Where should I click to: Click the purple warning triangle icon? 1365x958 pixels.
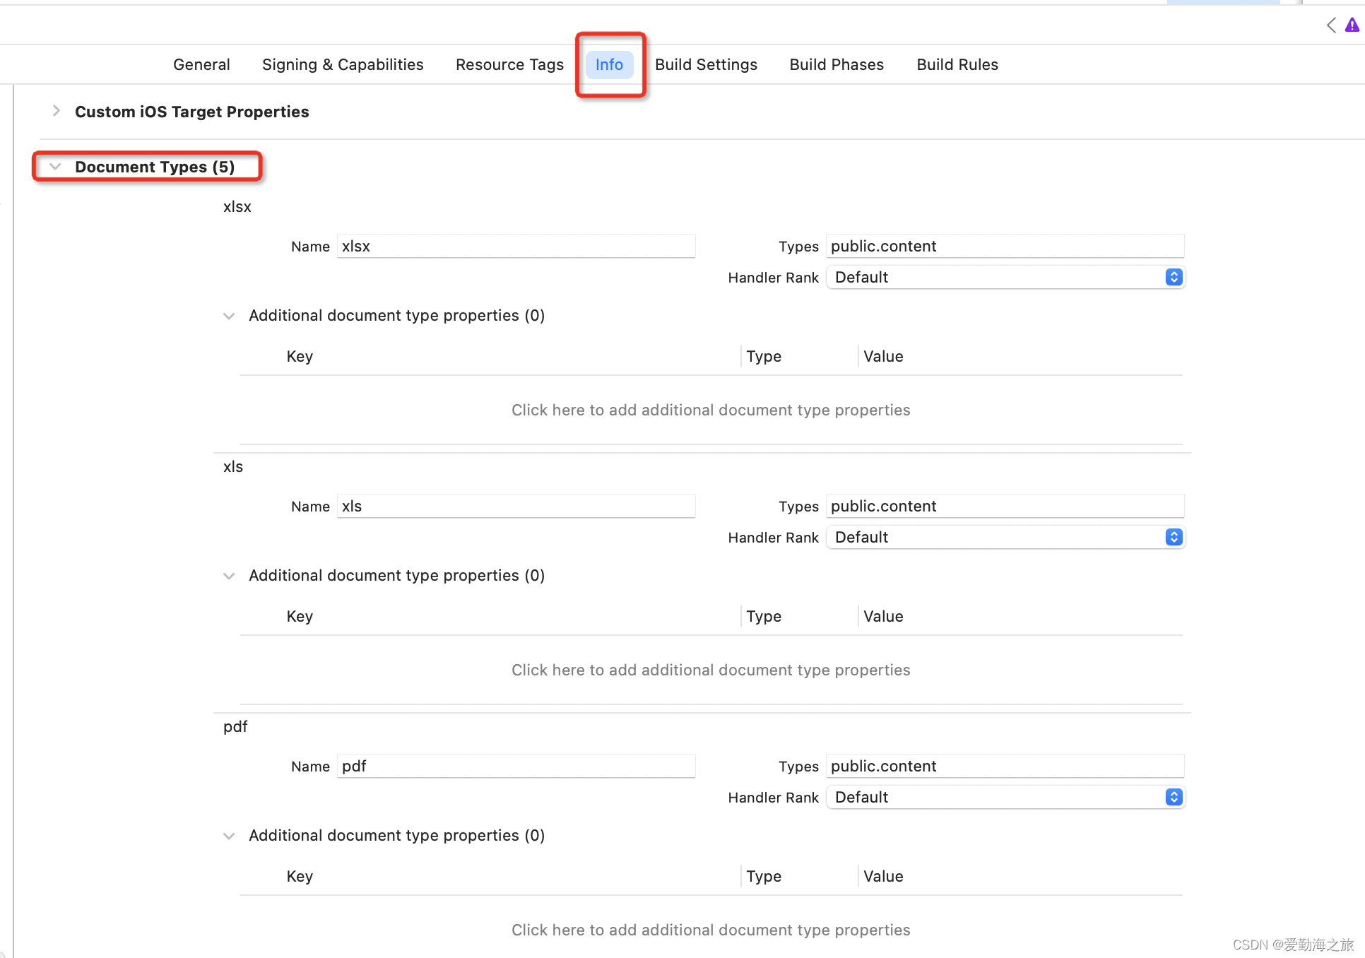(1352, 25)
